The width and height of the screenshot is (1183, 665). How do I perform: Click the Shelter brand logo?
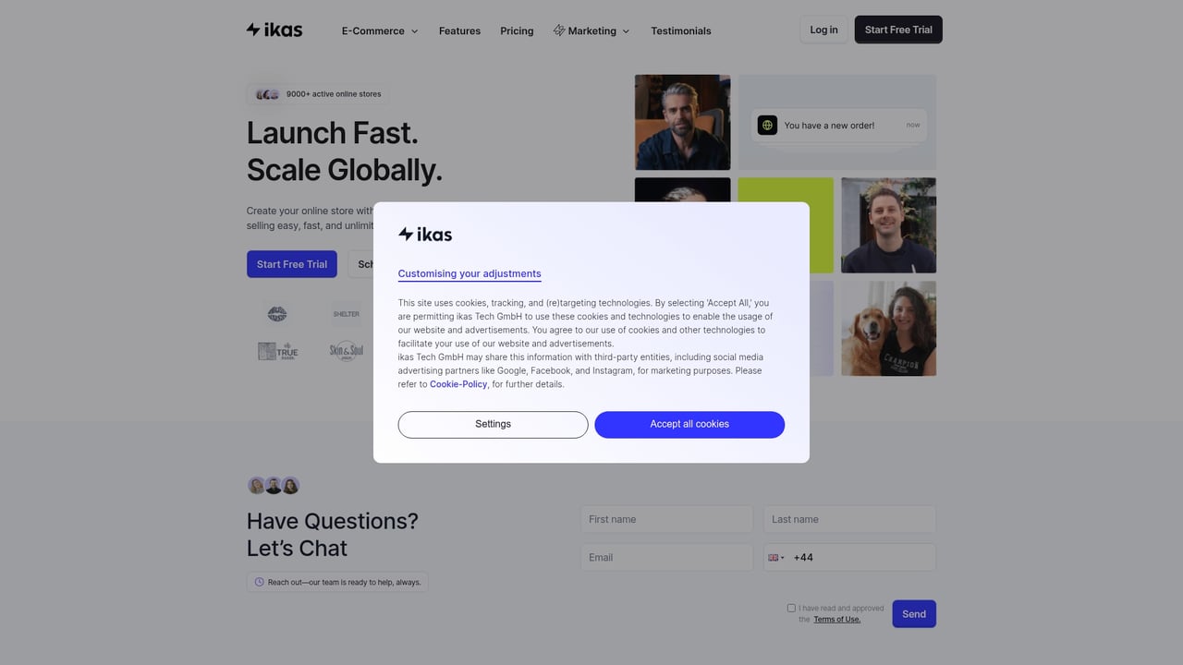coord(347,314)
